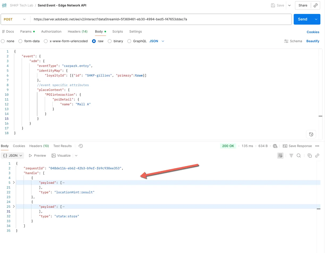Open the raw JSON language dropdown
The width and height of the screenshot is (325, 253).
coord(157,41)
